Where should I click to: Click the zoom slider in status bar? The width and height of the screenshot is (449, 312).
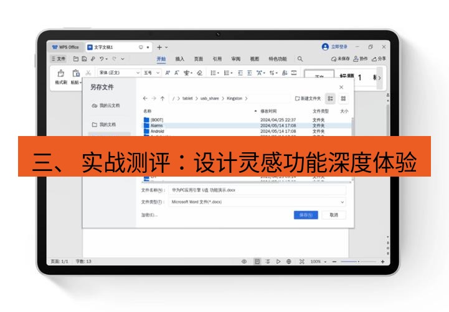[x=359, y=261]
